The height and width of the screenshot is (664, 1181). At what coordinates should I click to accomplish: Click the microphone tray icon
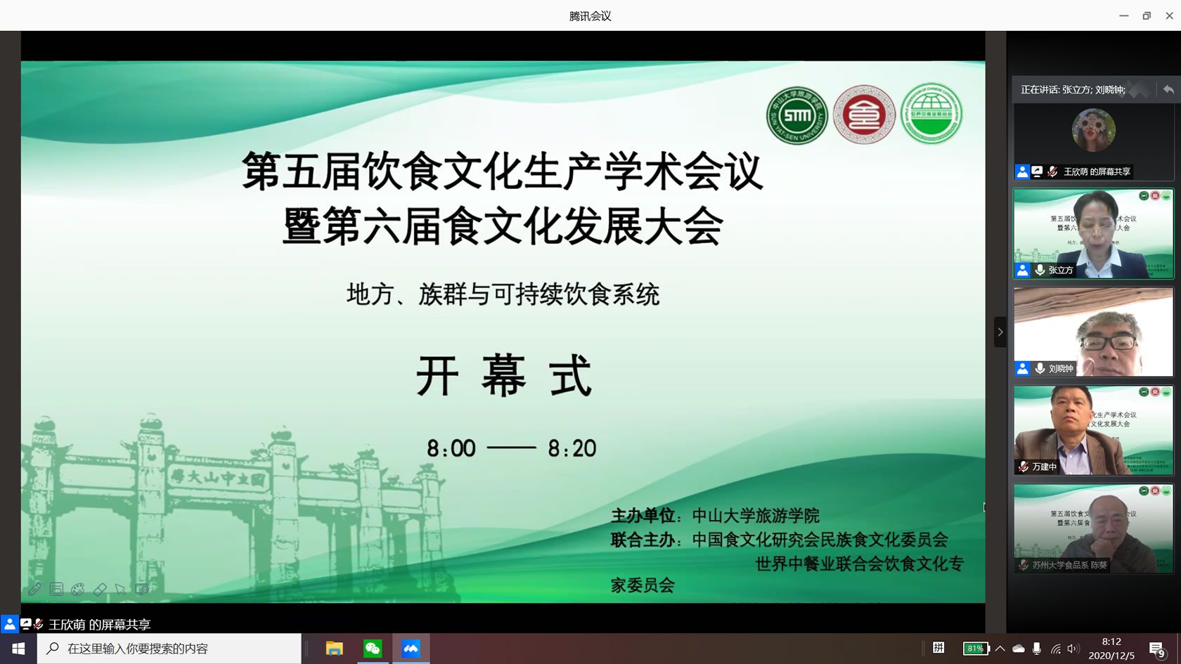click(x=1037, y=649)
